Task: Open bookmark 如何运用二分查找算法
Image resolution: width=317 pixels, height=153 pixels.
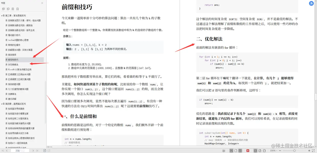Action: point(18,119)
